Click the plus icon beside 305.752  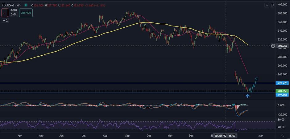tap(273, 46)
